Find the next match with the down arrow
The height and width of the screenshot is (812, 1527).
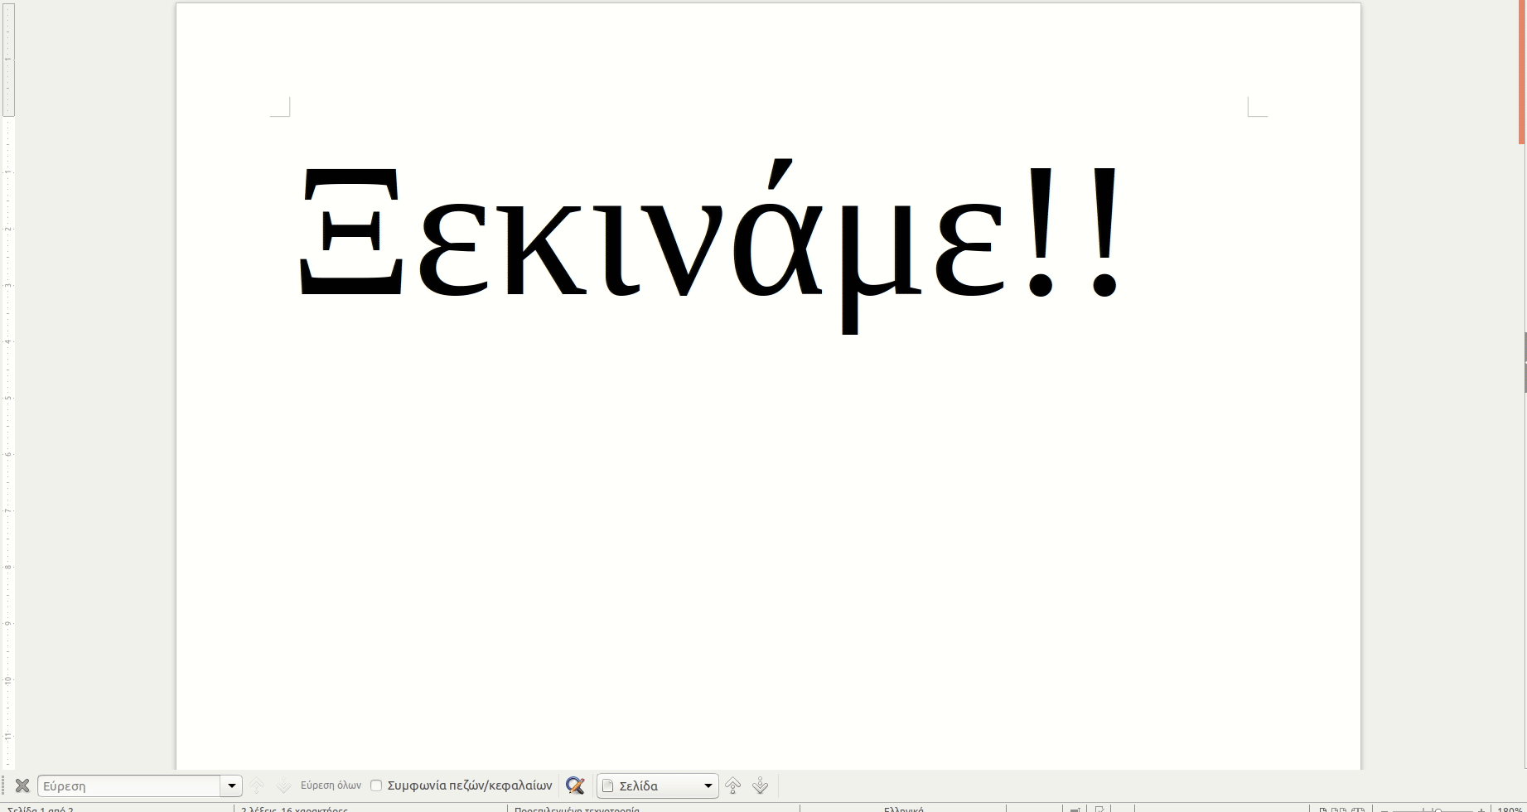tap(283, 785)
